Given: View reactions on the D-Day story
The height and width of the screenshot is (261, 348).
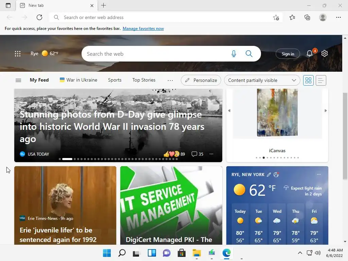Looking at the screenshot, I should (174, 154).
